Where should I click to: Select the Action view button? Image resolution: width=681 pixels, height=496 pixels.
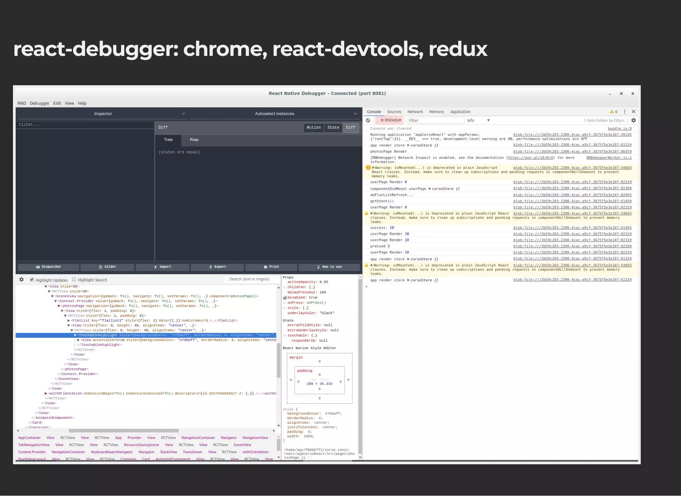point(314,128)
